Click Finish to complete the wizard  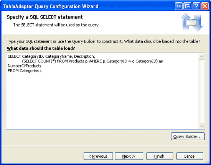(x=160, y=156)
